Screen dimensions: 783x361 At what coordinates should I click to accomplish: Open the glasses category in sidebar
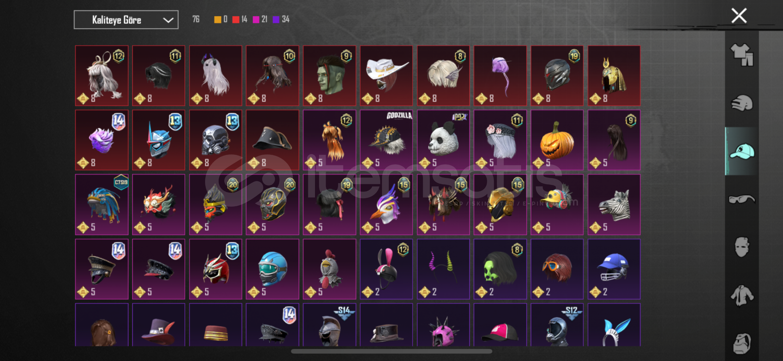click(742, 199)
